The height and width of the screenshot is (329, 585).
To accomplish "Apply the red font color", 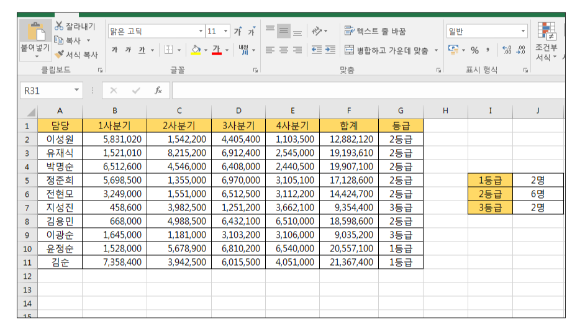I will coord(216,50).
